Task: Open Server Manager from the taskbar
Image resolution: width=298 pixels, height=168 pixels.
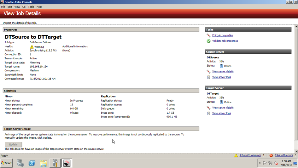Action: [x=20, y=163]
